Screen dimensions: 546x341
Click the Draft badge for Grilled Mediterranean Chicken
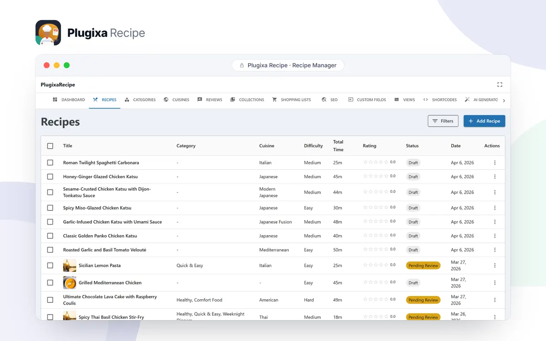(413, 283)
